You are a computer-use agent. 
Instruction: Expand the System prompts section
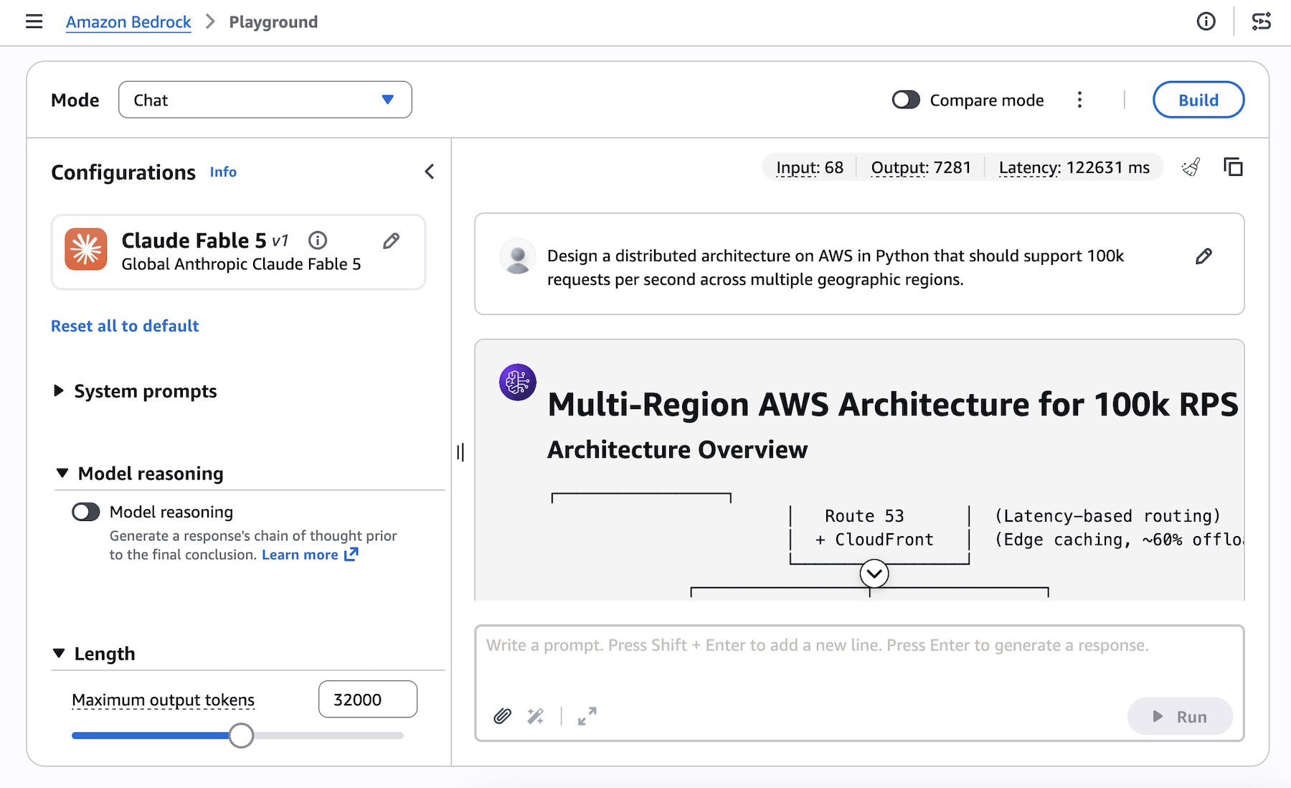[x=136, y=391]
